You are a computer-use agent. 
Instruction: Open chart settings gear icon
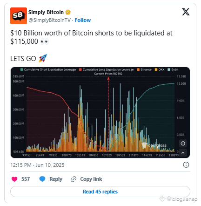point(183,144)
